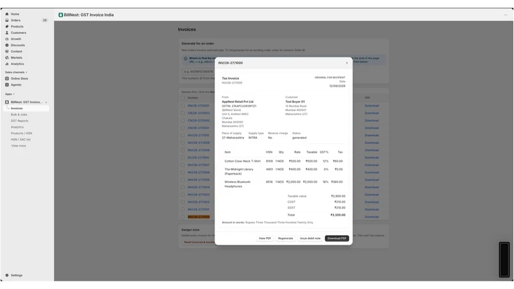Open the Content sidebar icon
The width and height of the screenshot is (514, 289).
7,51
